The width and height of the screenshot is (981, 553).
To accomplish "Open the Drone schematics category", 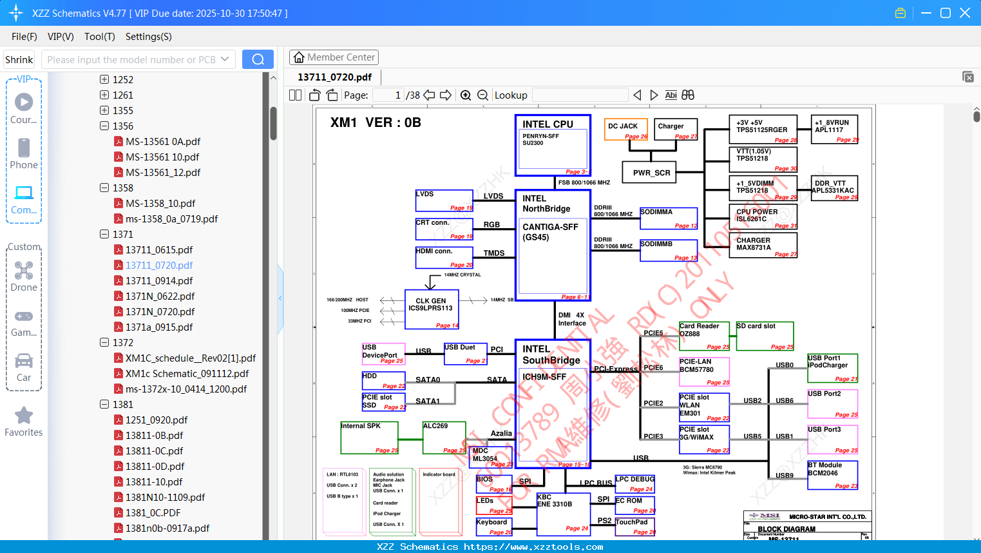I will (24, 276).
